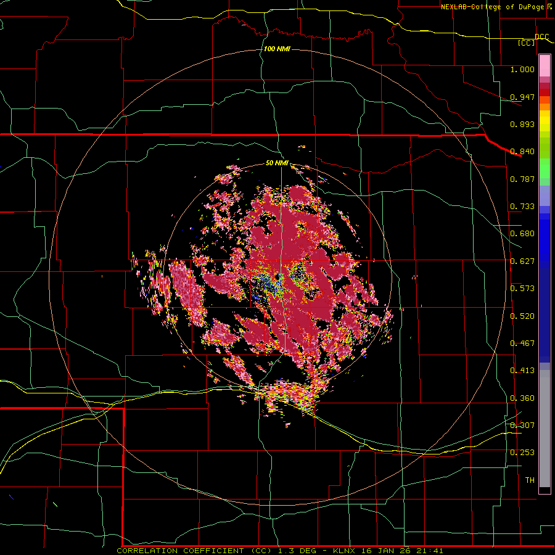This screenshot has height=555, width=555.
Task: Click the 0.467 scale value
Action: tap(522, 343)
